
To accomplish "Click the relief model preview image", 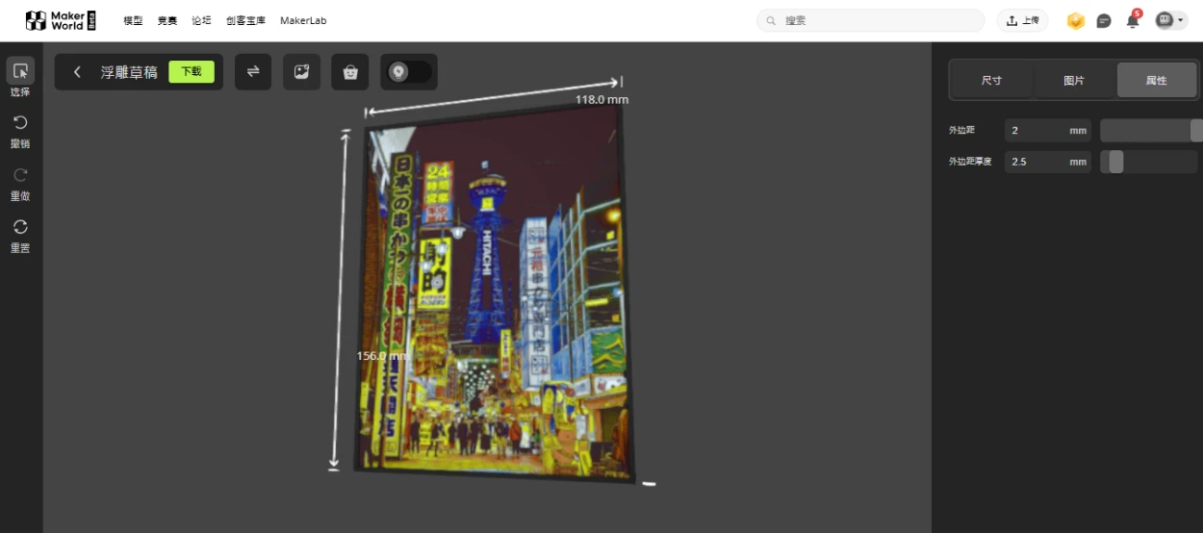I will (493, 292).
